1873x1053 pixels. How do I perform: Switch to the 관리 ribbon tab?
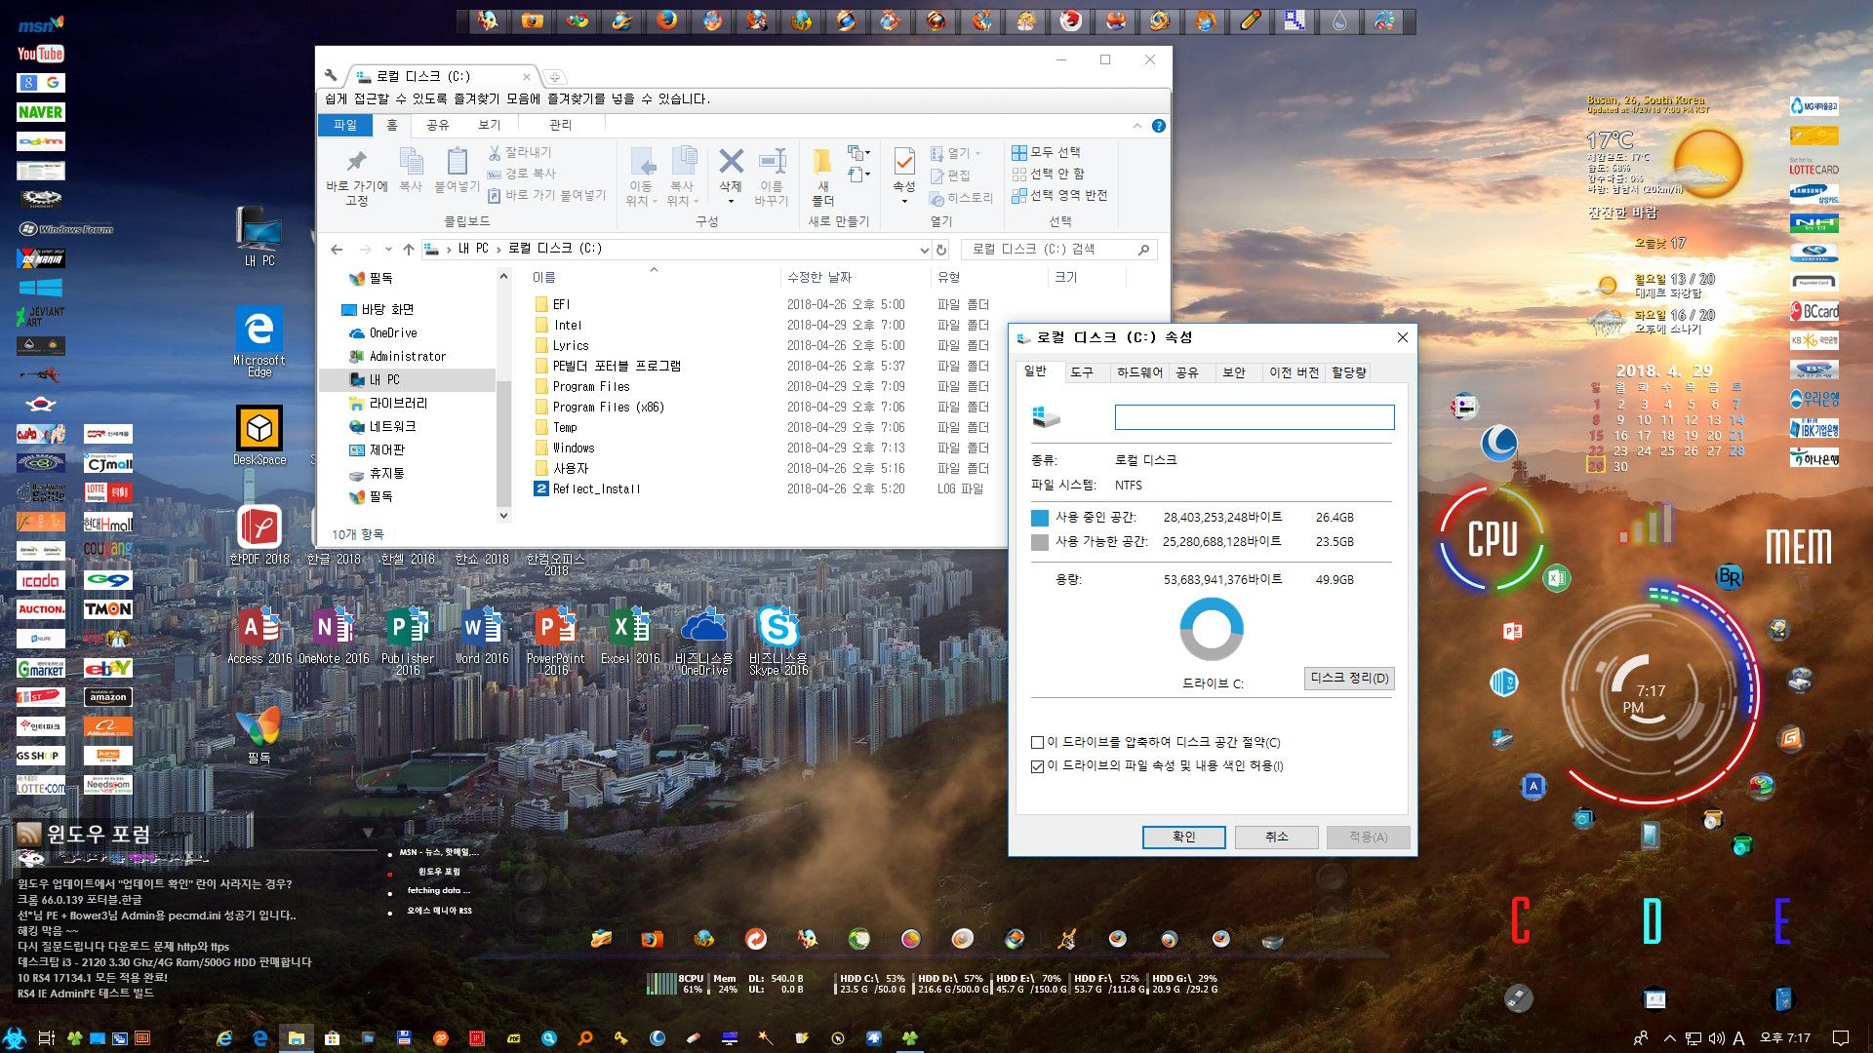click(x=561, y=125)
